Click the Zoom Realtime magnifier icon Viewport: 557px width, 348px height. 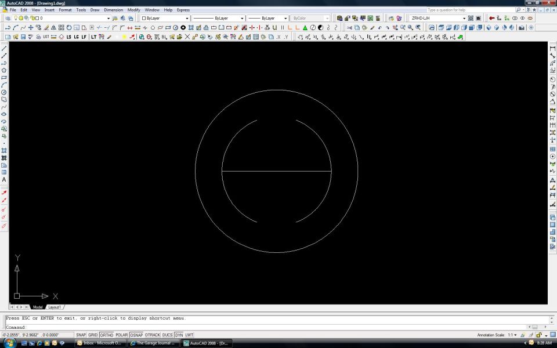pos(403,27)
